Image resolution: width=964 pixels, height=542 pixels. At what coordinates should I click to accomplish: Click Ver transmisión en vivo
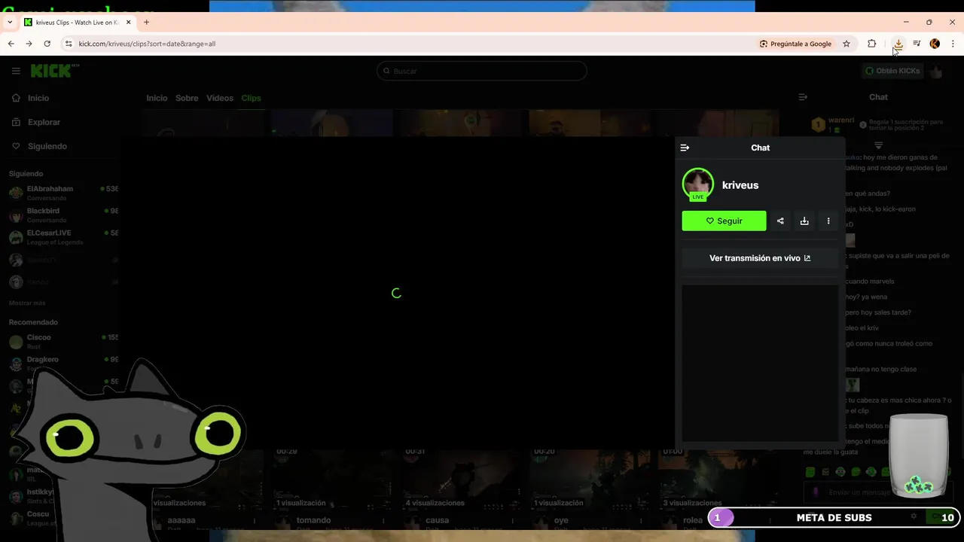(x=760, y=258)
